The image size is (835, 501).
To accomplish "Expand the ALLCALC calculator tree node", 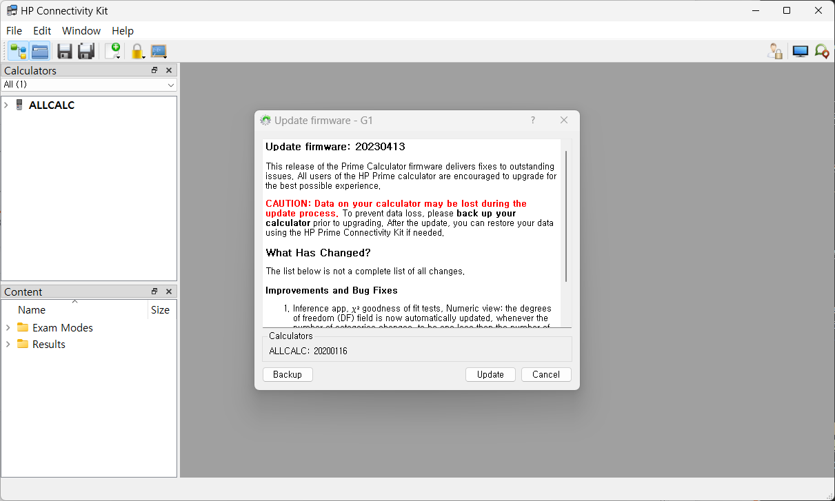I will [x=6, y=105].
